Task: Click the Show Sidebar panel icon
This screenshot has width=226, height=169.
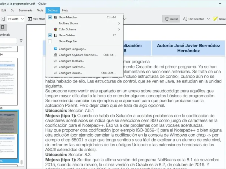Action: click(x=55, y=35)
